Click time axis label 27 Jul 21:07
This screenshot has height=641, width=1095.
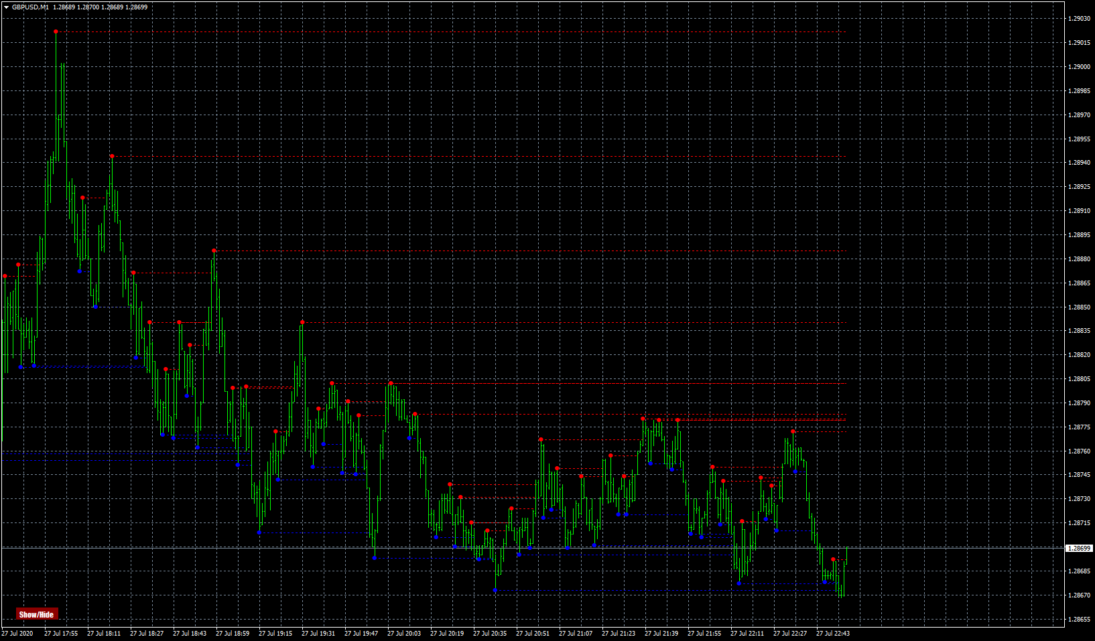576,634
